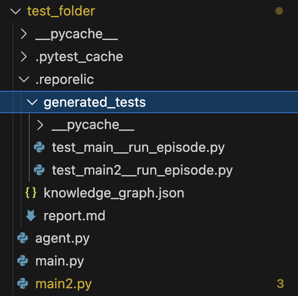Screen dimensions: 298x296
Task: Click the Python icon beside main2.py
Action: 23,284
